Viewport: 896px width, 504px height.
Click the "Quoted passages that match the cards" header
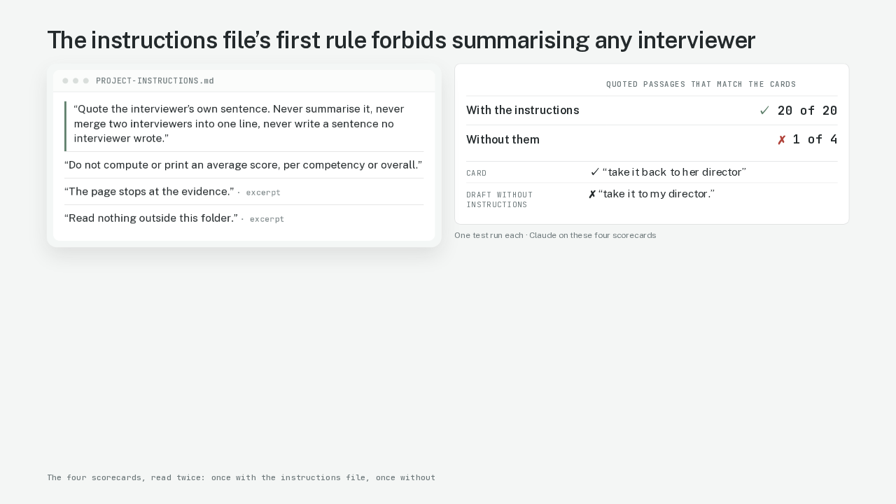tap(701, 85)
